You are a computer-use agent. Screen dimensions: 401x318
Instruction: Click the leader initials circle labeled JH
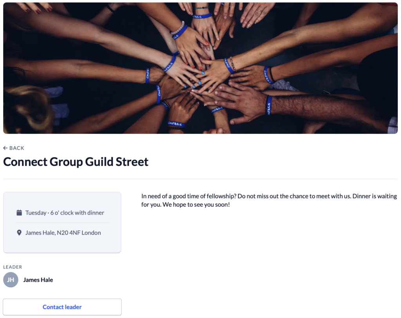tap(11, 280)
